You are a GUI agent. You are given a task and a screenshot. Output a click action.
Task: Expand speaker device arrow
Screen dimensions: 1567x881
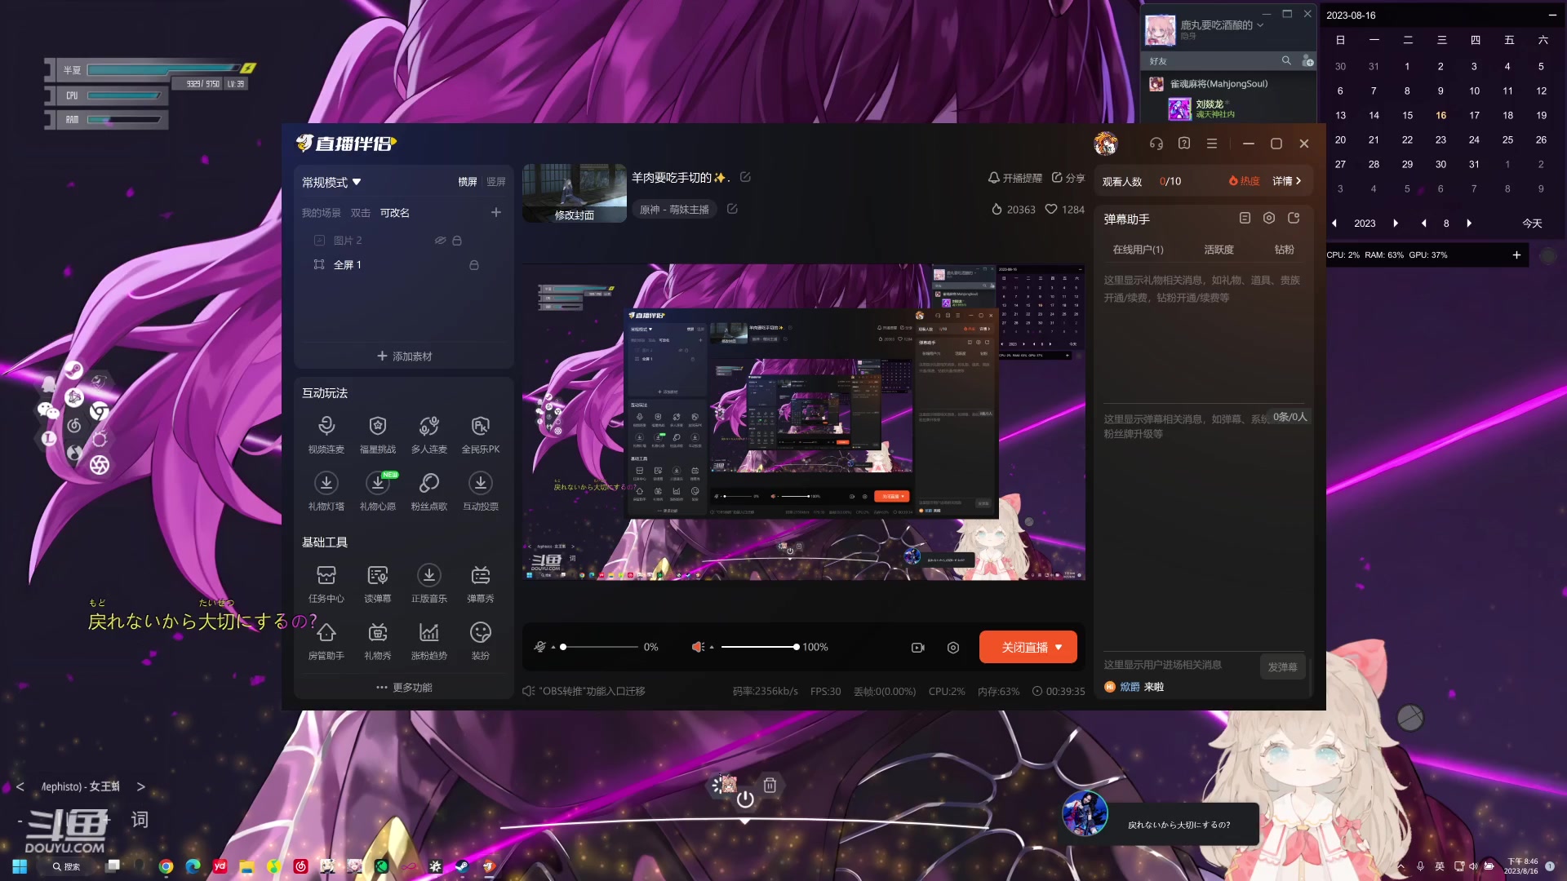pos(712,648)
